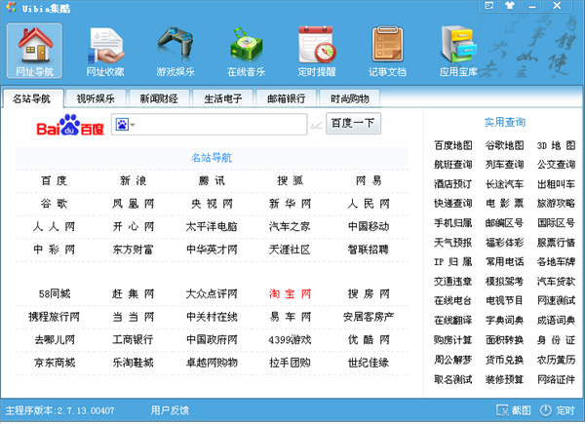The height and width of the screenshot is (424, 585).
Task: Open the 网址导航 home icon
Action: click(x=34, y=51)
